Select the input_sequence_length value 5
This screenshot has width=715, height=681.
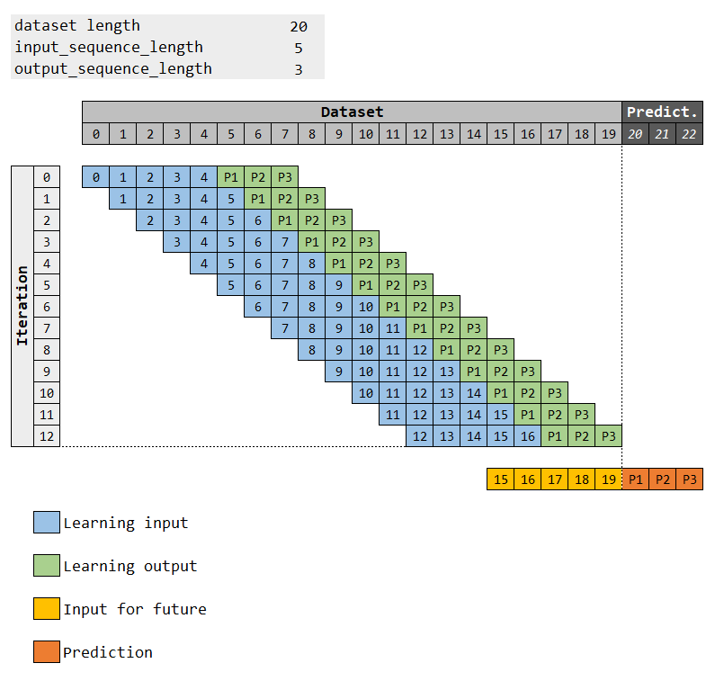[299, 48]
